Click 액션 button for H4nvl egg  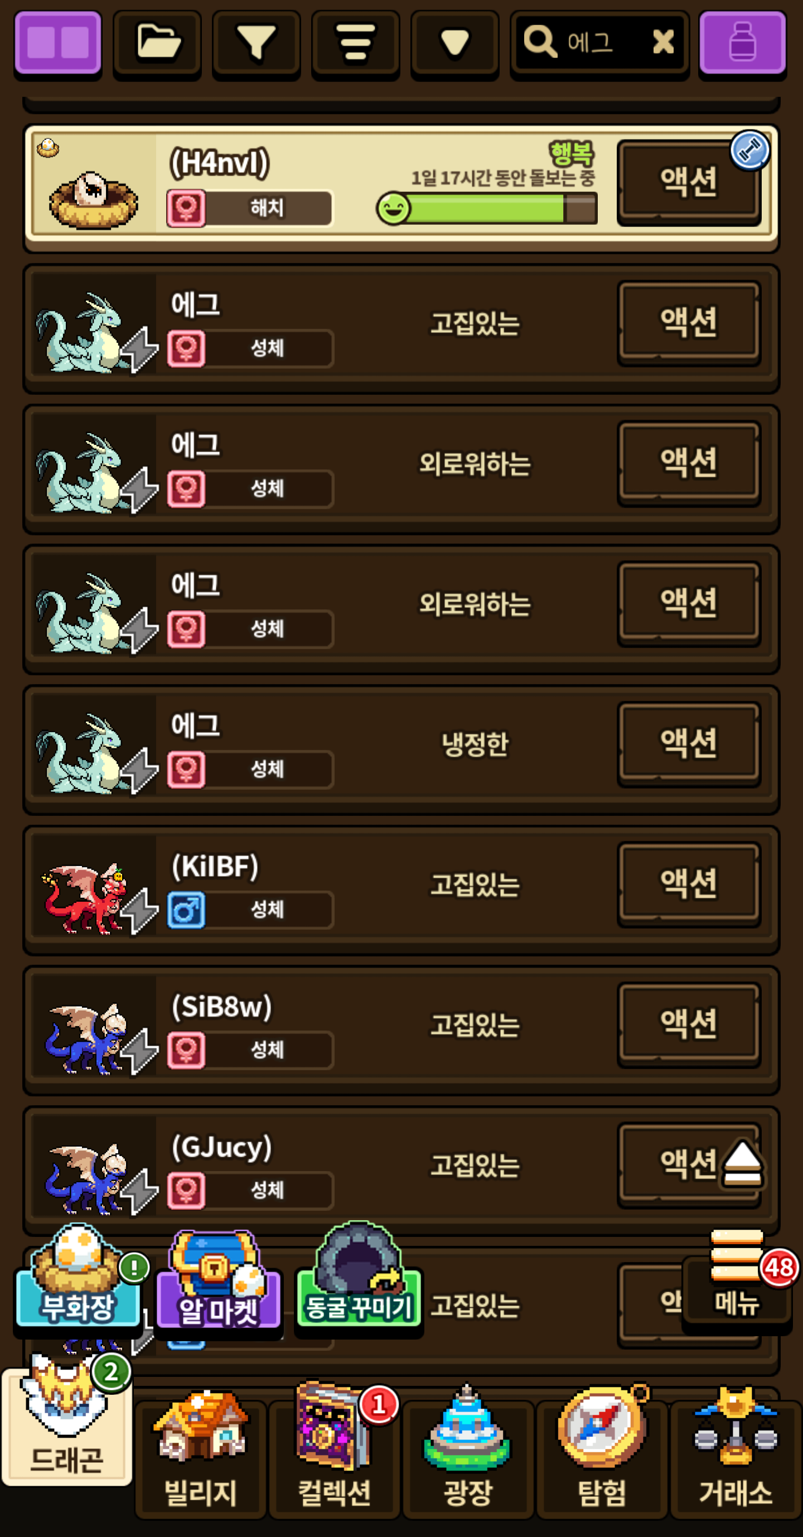(x=689, y=181)
